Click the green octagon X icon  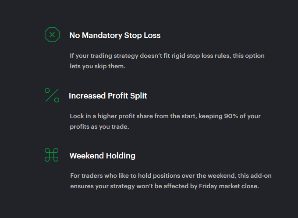point(52,35)
